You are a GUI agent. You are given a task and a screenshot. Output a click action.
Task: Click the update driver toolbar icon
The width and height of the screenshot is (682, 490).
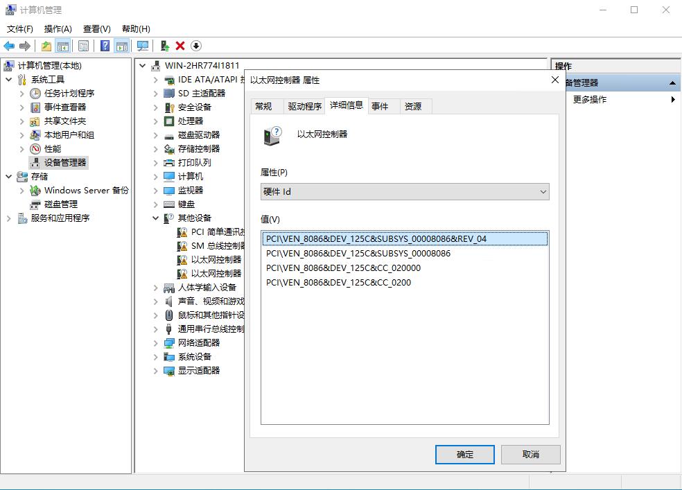click(x=164, y=46)
